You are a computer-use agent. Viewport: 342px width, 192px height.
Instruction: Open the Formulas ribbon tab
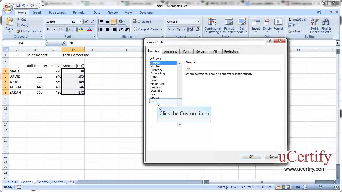(79, 13)
